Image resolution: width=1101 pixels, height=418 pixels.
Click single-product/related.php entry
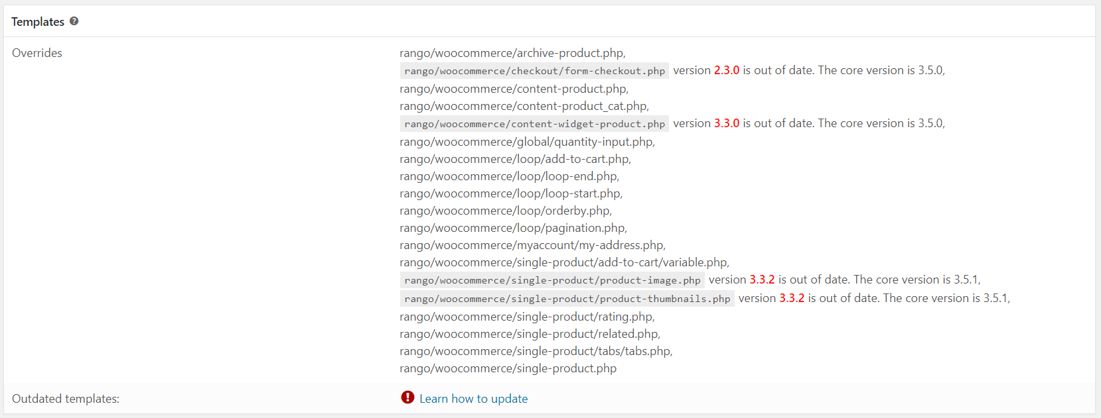click(530, 334)
